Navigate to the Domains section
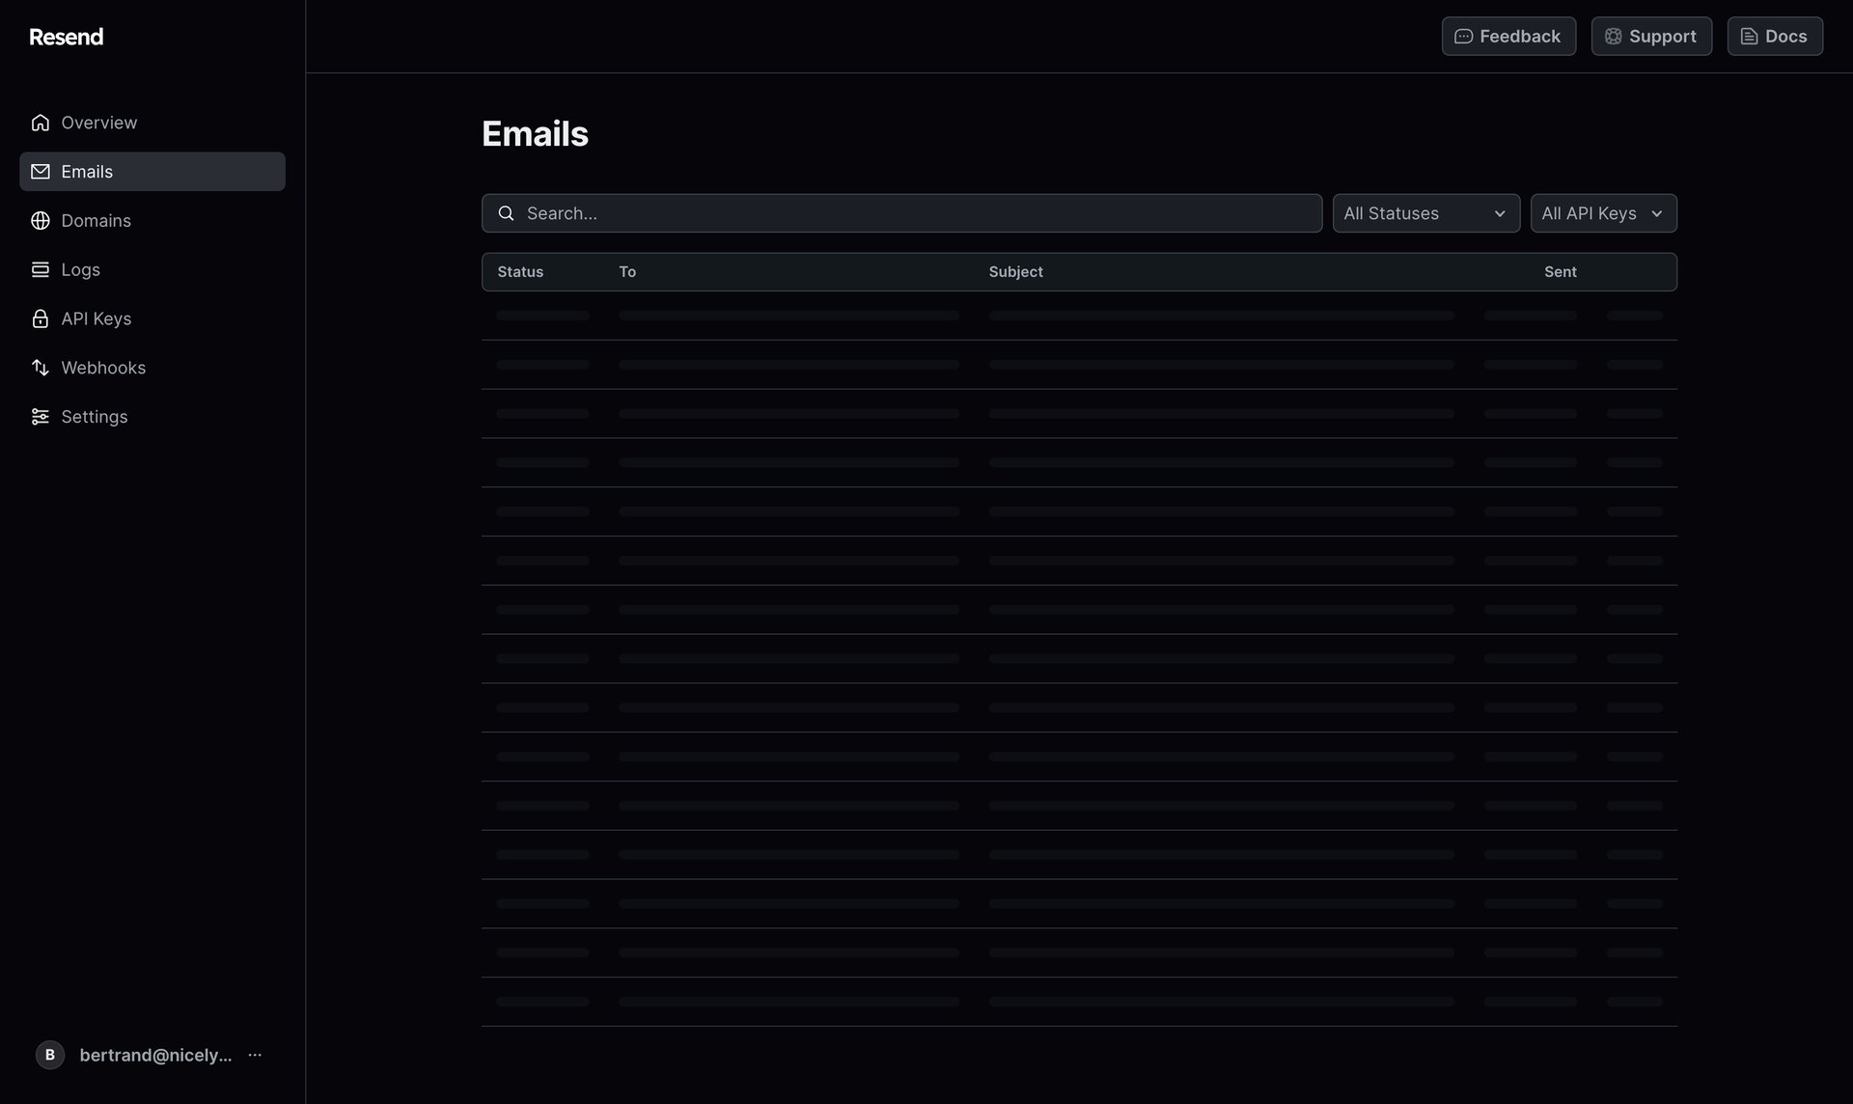This screenshot has width=1853, height=1104. pyautogui.click(x=97, y=220)
